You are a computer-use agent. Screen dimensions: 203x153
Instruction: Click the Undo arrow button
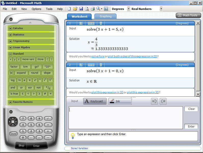154,101
